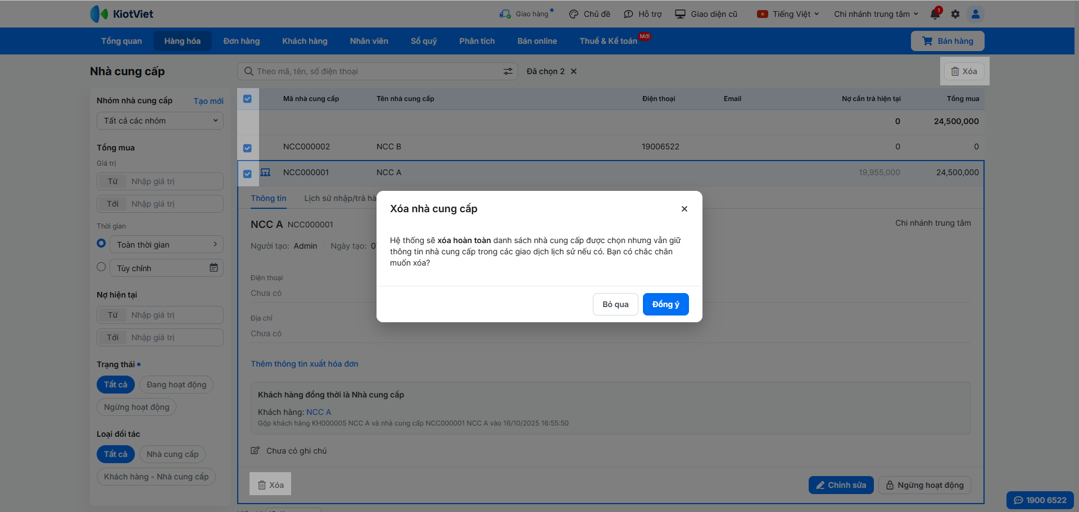Click the 1900 6522 hotline chat button
This screenshot has height=512, width=1079.
click(x=1040, y=500)
